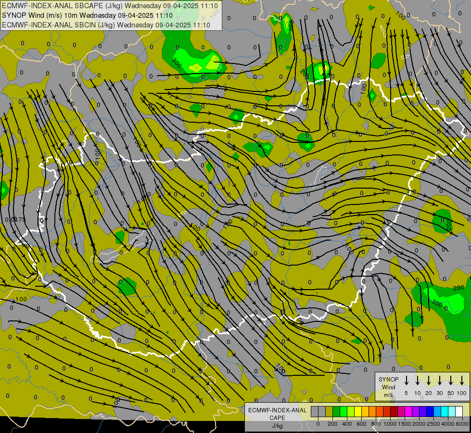471x433 pixels.
Task: Click the ECMWF-INDEX-ANAL SBCIN title line
Action: (x=106, y=25)
